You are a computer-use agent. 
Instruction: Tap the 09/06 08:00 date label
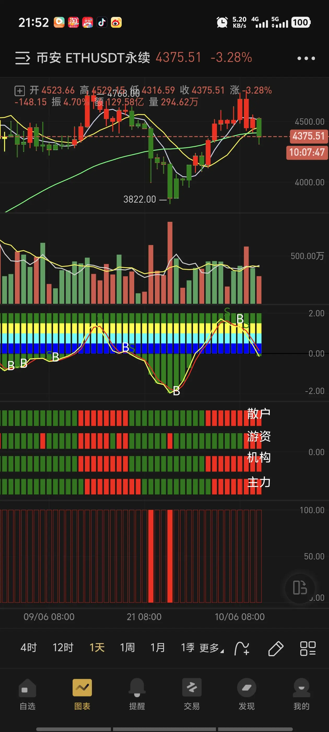pyautogui.click(x=49, y=617)
